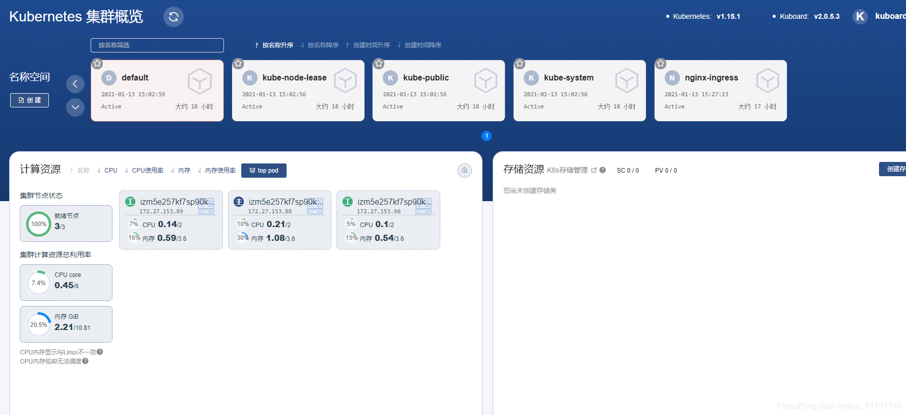The height and width of the screenshot is (415, 906).
Task: Click 7% CPU gauge of node 172.27.153.89
Action: point(133,224)
